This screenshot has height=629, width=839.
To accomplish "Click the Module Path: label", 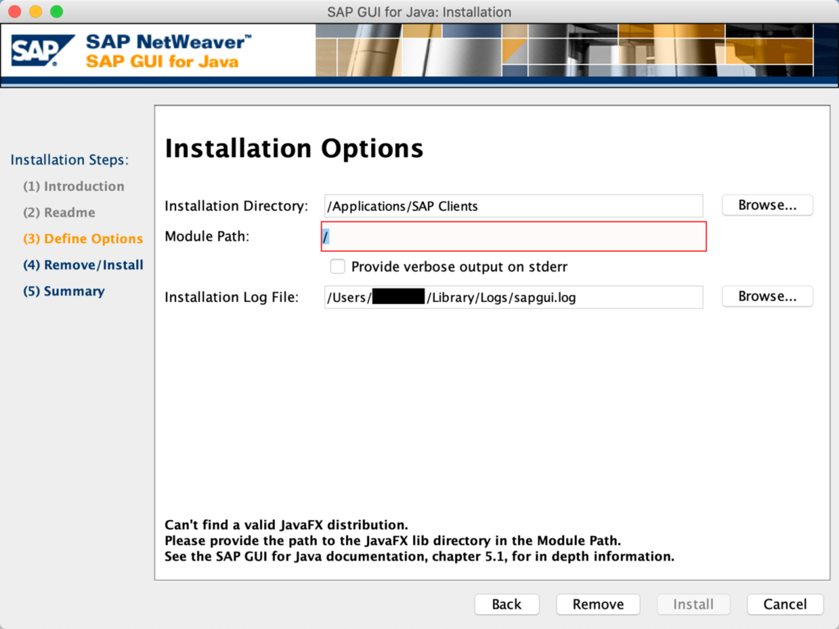I will 207,236.
